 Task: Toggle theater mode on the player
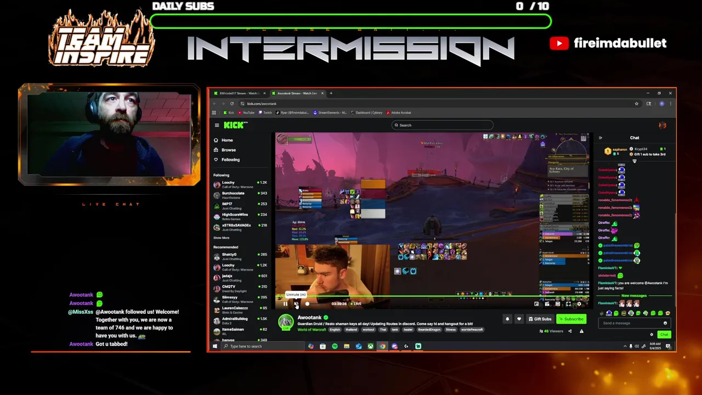558,304
